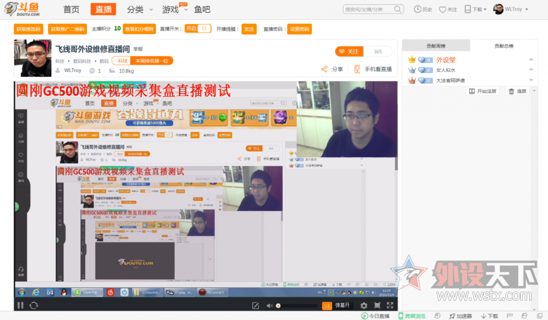
Task: Switch to the 贡献总榜 tab
Action: (x=504, y=46)
